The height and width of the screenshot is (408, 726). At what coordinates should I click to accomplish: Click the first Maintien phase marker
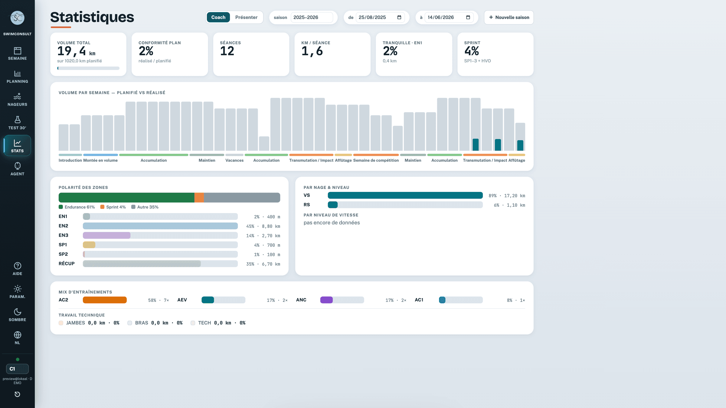coord(207,155)
